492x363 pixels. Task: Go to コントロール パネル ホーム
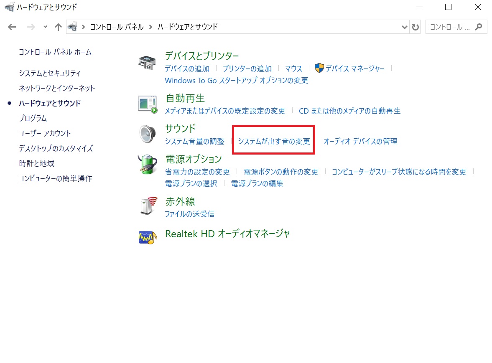pos(55,52)
